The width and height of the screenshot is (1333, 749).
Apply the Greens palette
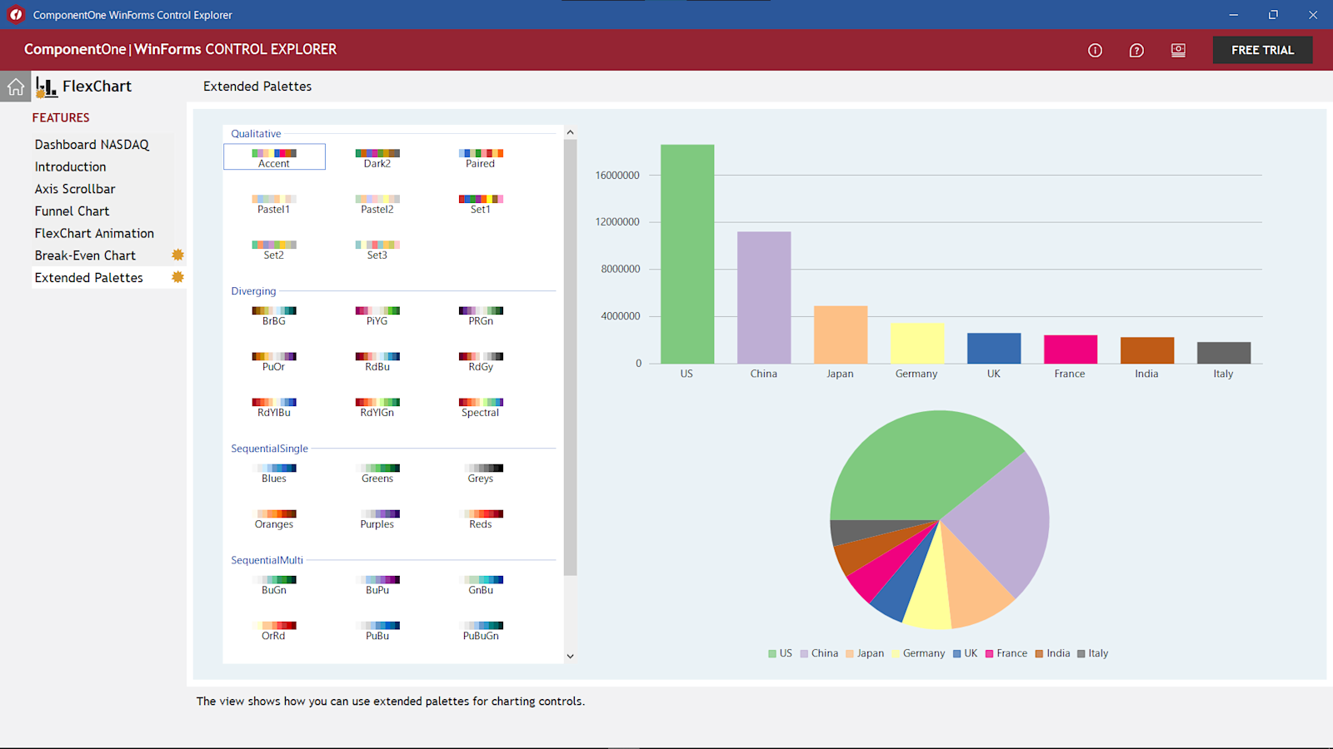point(377,472)
